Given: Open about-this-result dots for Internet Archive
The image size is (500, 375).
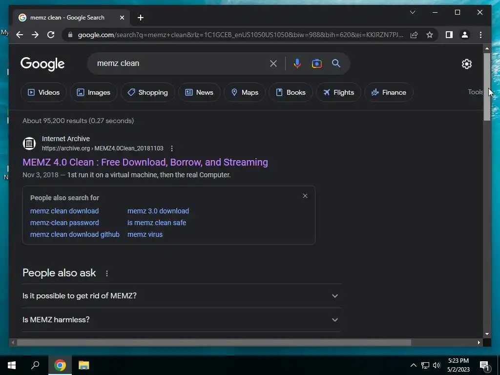Looking at the screenshot, I should (172, 148).
